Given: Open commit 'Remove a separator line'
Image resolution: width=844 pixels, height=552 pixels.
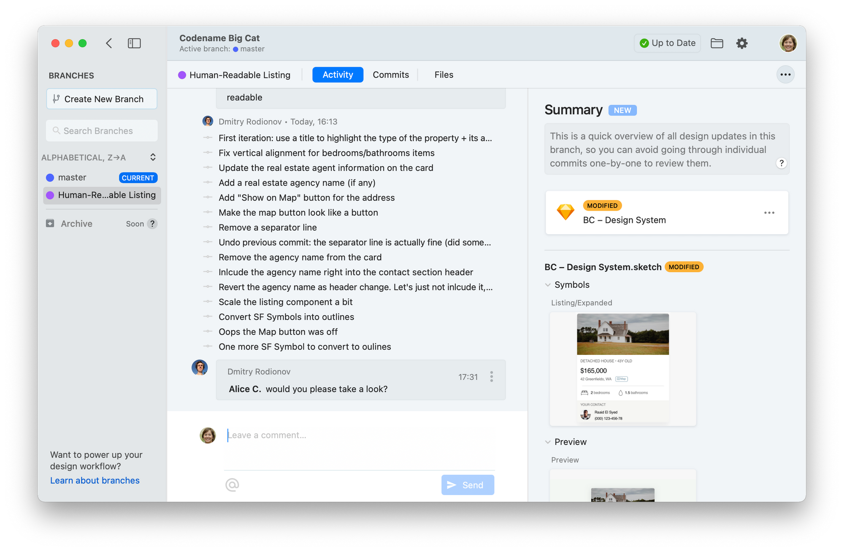Looking at the screenshot, I should 268,227.
